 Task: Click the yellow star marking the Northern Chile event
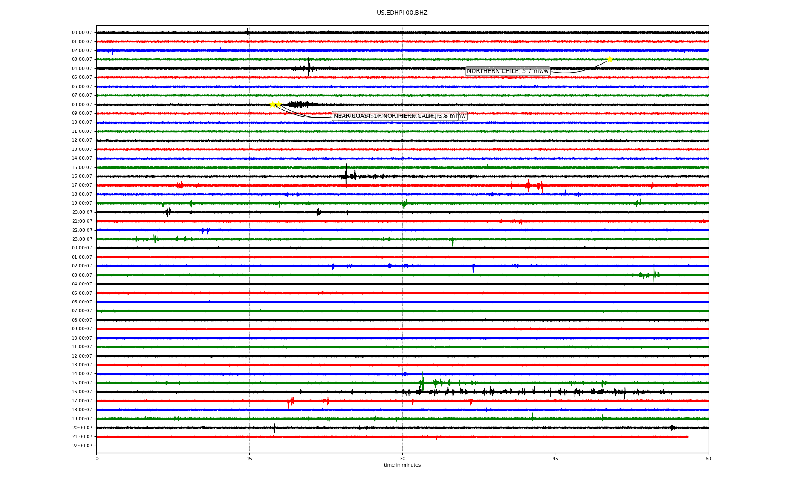click(x=610, y=59)
